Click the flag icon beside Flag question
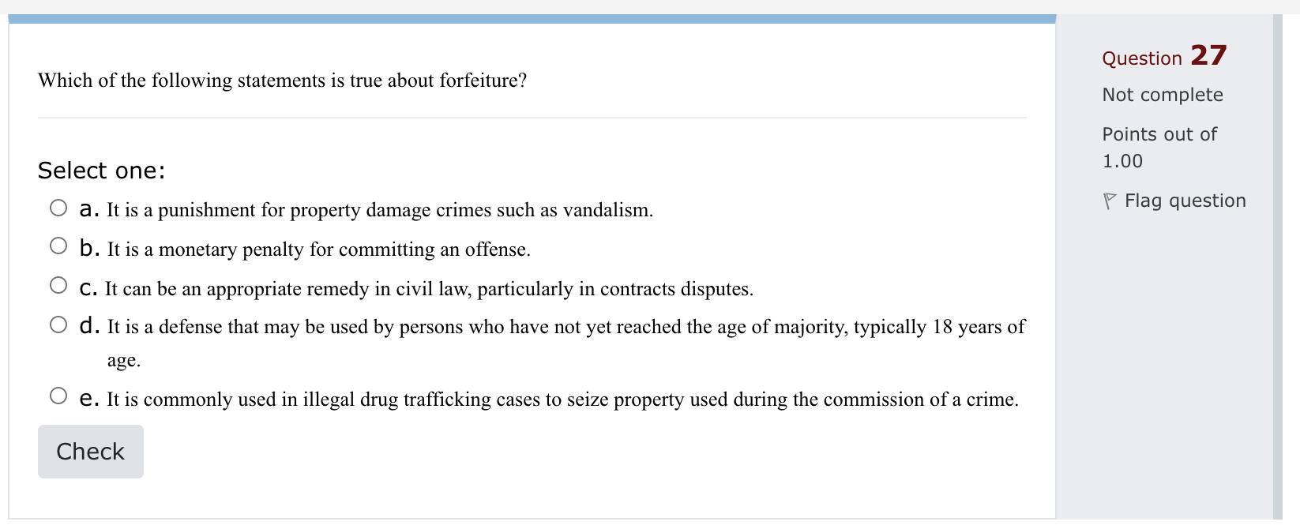Viewport: 1300px width, 529px height. pyautogui.click(x=1110, y=201)
